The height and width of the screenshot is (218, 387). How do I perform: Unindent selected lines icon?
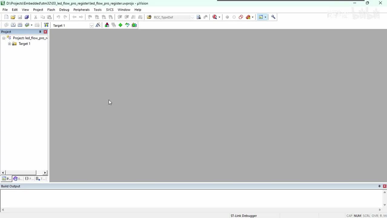[x=127, y=17]
